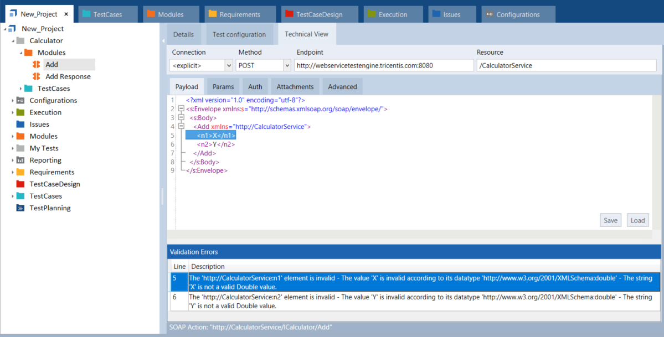Viewport: 664px width, 337px height.
Task: Click the Load button
Action: click(637, 220)
